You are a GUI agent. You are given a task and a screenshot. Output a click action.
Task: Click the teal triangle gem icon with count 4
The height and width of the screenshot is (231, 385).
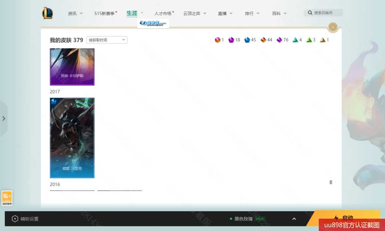point(295,40)
